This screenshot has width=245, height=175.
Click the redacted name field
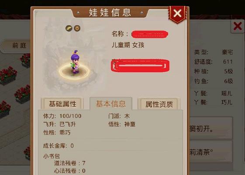coord(149,34)
